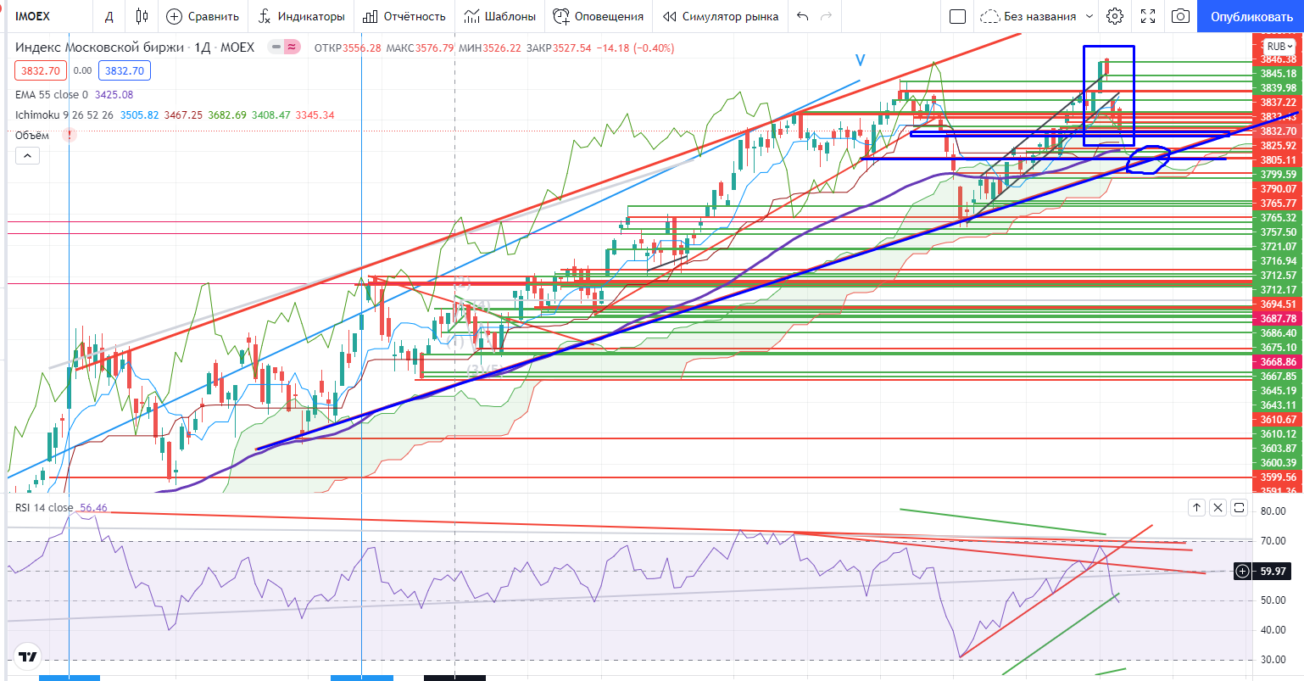This screenshot has width=1304, height=681.
Task: Click the 3805.11 price scale label
Action: [1278, 160]
